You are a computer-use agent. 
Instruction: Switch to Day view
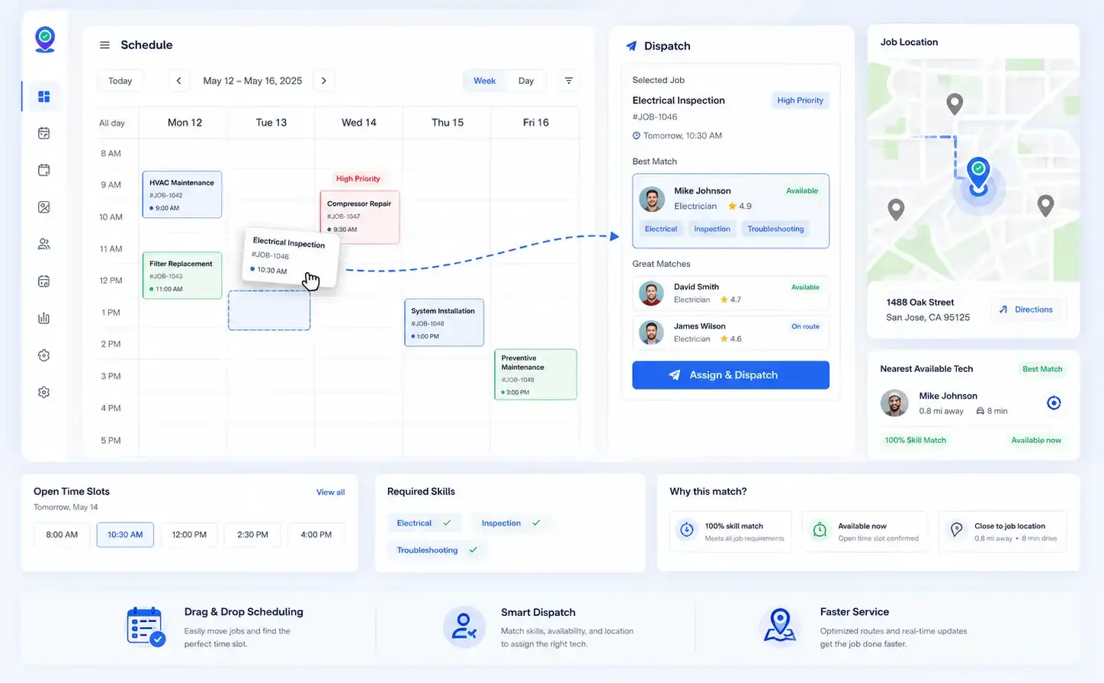pos(526,81)
